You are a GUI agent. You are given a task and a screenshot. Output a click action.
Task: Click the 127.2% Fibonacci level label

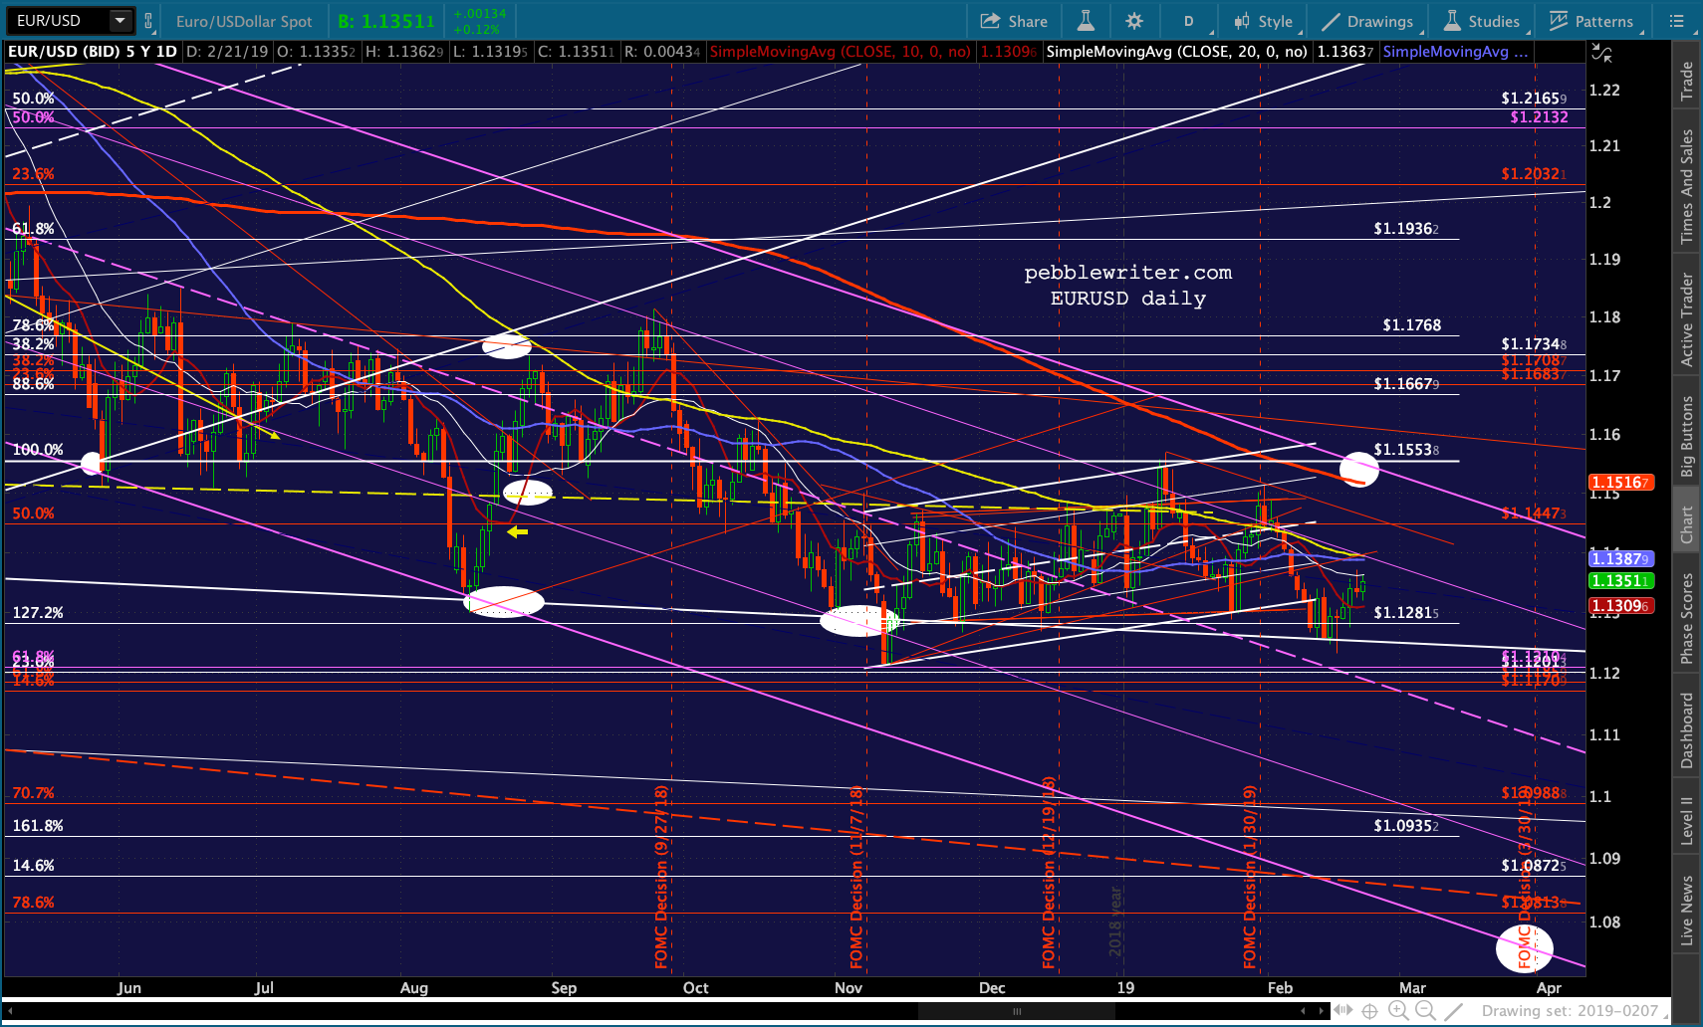[x=38, y=613]
